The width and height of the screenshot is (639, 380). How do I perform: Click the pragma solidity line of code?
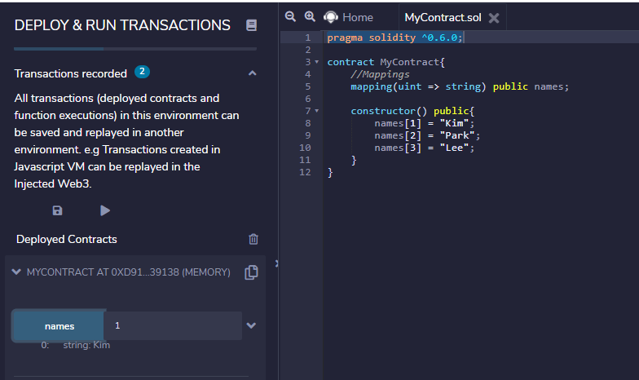coord(394,38)
